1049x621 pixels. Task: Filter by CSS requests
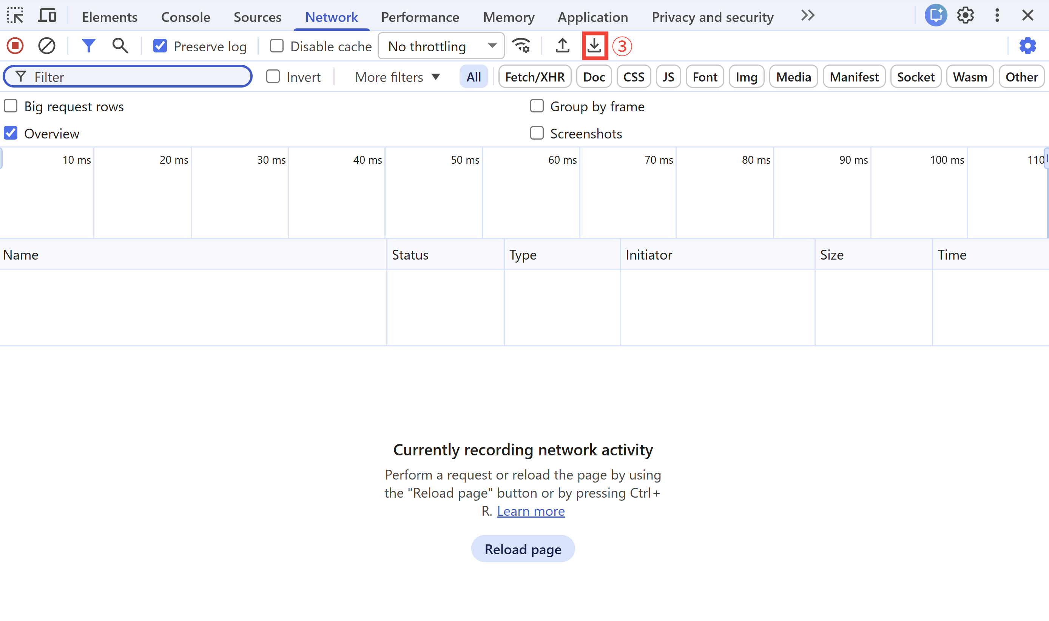pyautogui.click(x=634, y=77)
